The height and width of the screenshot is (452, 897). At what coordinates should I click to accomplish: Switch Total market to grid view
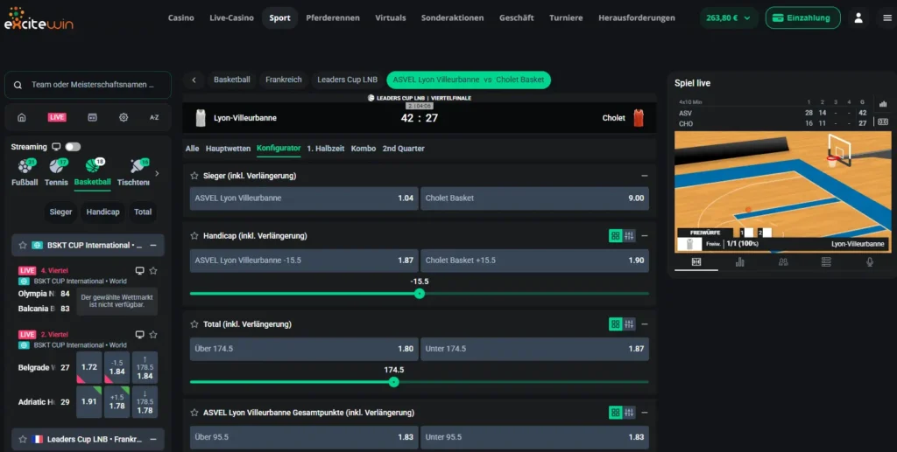[616, 324]
